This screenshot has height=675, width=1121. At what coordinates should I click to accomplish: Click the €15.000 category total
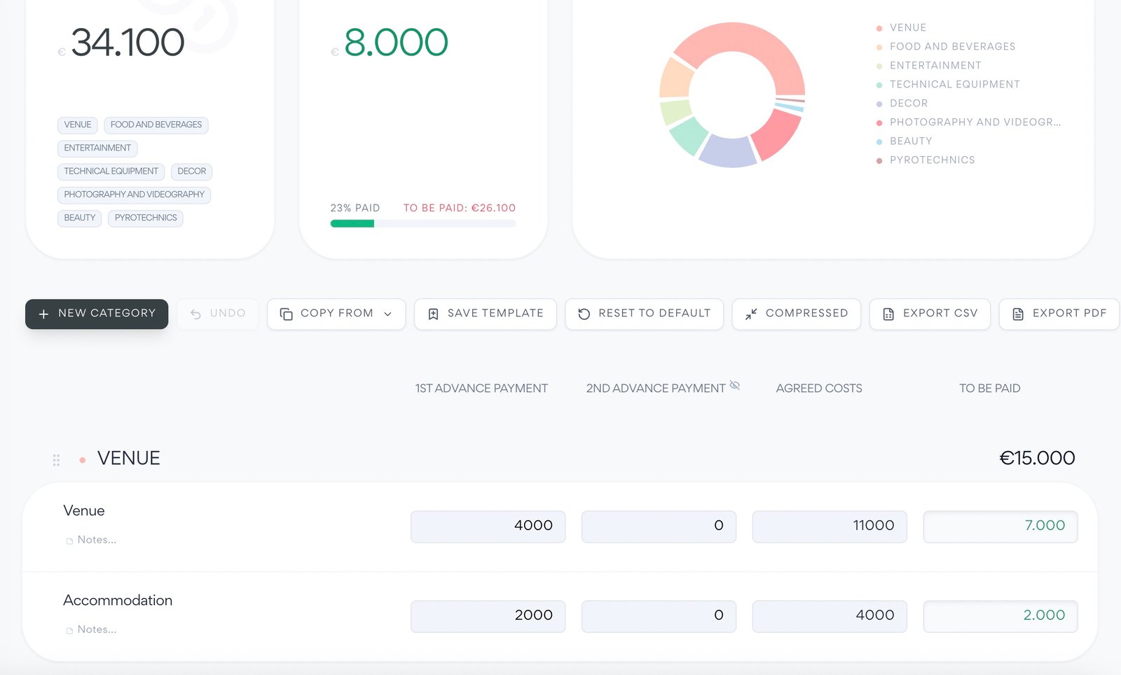tap(1037, 459)
